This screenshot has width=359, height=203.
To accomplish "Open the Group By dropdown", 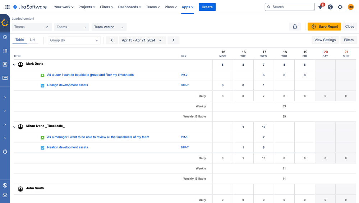I will [74, 40].
